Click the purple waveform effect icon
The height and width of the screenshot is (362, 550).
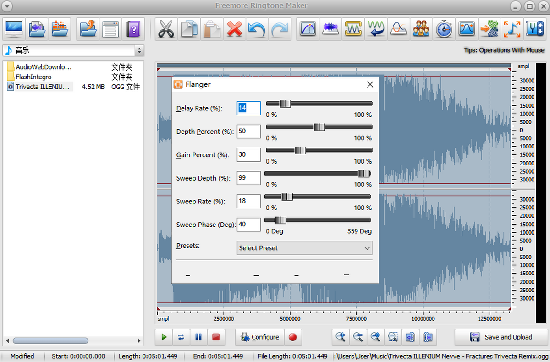330,29
